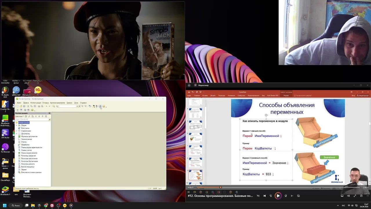Select "Регистры сведений" in configuration tree
The image size is (371, 209).
(x=28, y=156)
